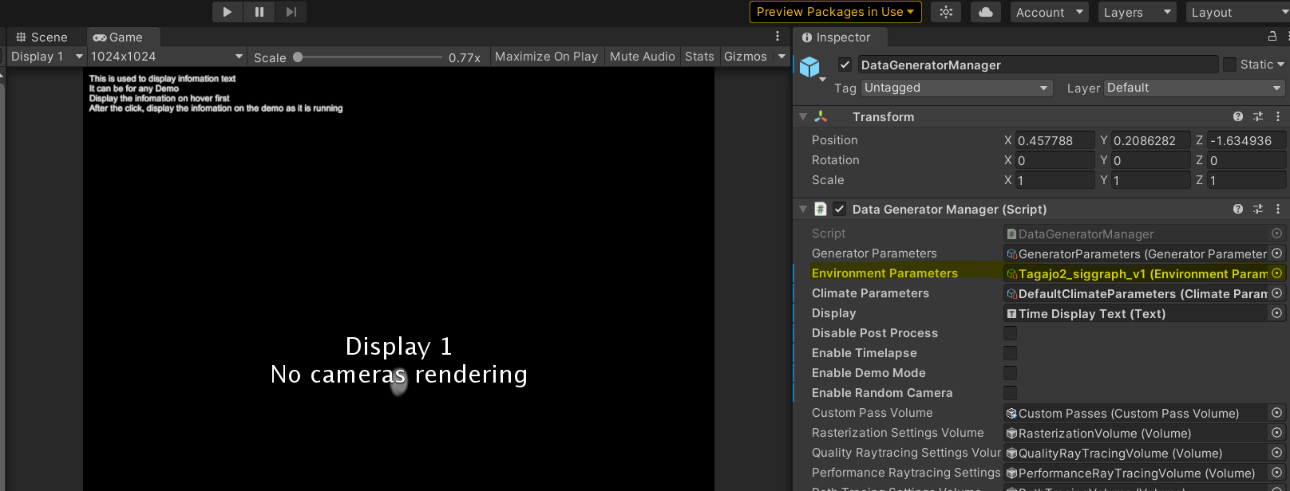Toggle the Inspector lock icon
The width and height of the screenshot is (1290, 491).
point(1272,37)
